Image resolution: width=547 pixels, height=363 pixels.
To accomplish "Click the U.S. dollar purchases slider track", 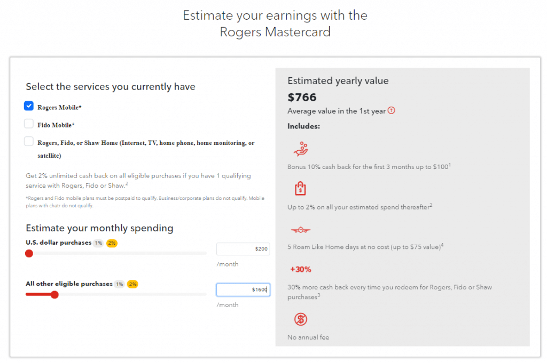I will (116, 253).
